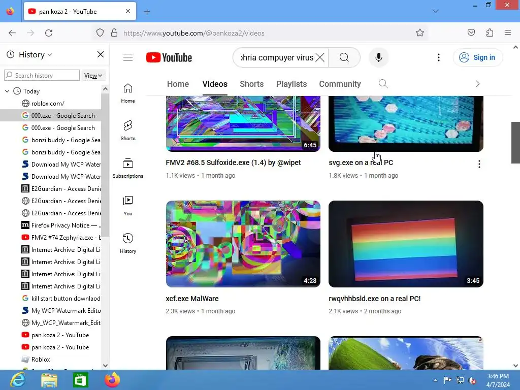Play the rwqvhhbsld.exe rainbow thumbnail

point(406,244)
